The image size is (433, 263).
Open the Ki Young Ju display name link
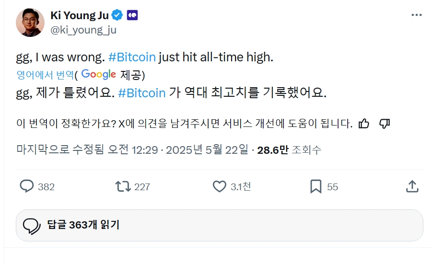pyautogui.click(x=80, y=15)
